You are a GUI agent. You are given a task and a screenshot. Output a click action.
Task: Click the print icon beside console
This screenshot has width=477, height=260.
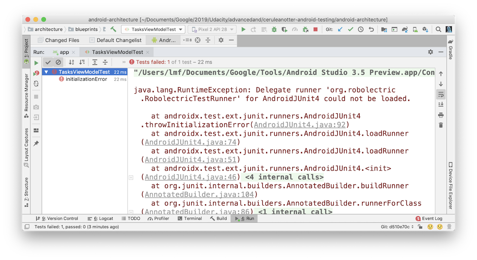(x=441, y=115)
